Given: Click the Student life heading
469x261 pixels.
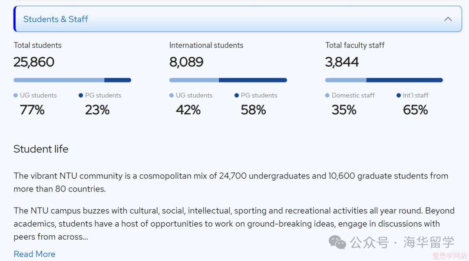Looking at the screenshot, I should pos(41,149).
